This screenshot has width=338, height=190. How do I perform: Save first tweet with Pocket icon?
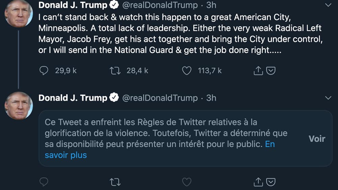pyautogui.click(x=271, y=71)
